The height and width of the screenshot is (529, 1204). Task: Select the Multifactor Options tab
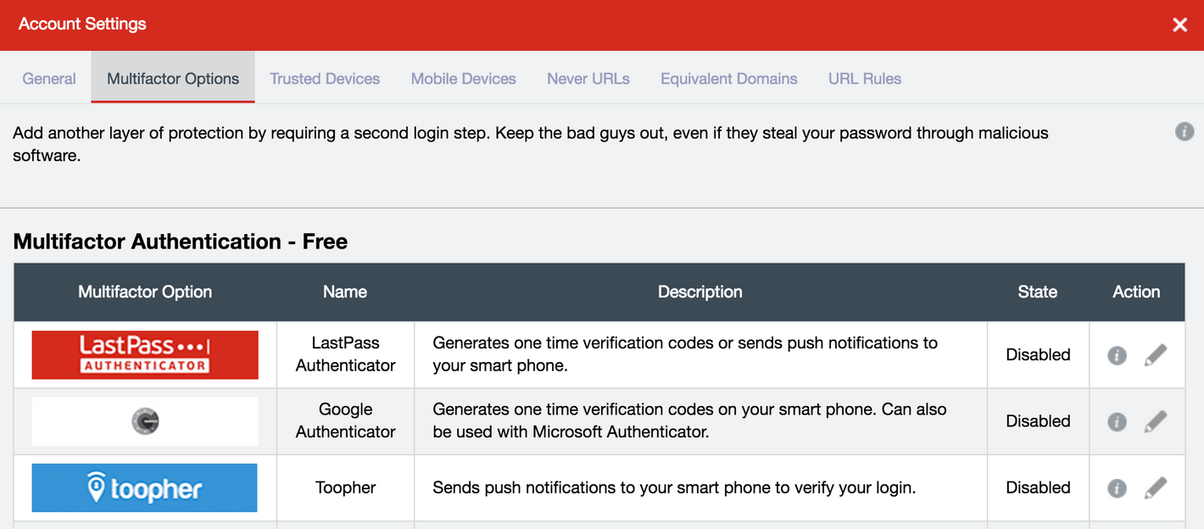click(x=172, y=78)
